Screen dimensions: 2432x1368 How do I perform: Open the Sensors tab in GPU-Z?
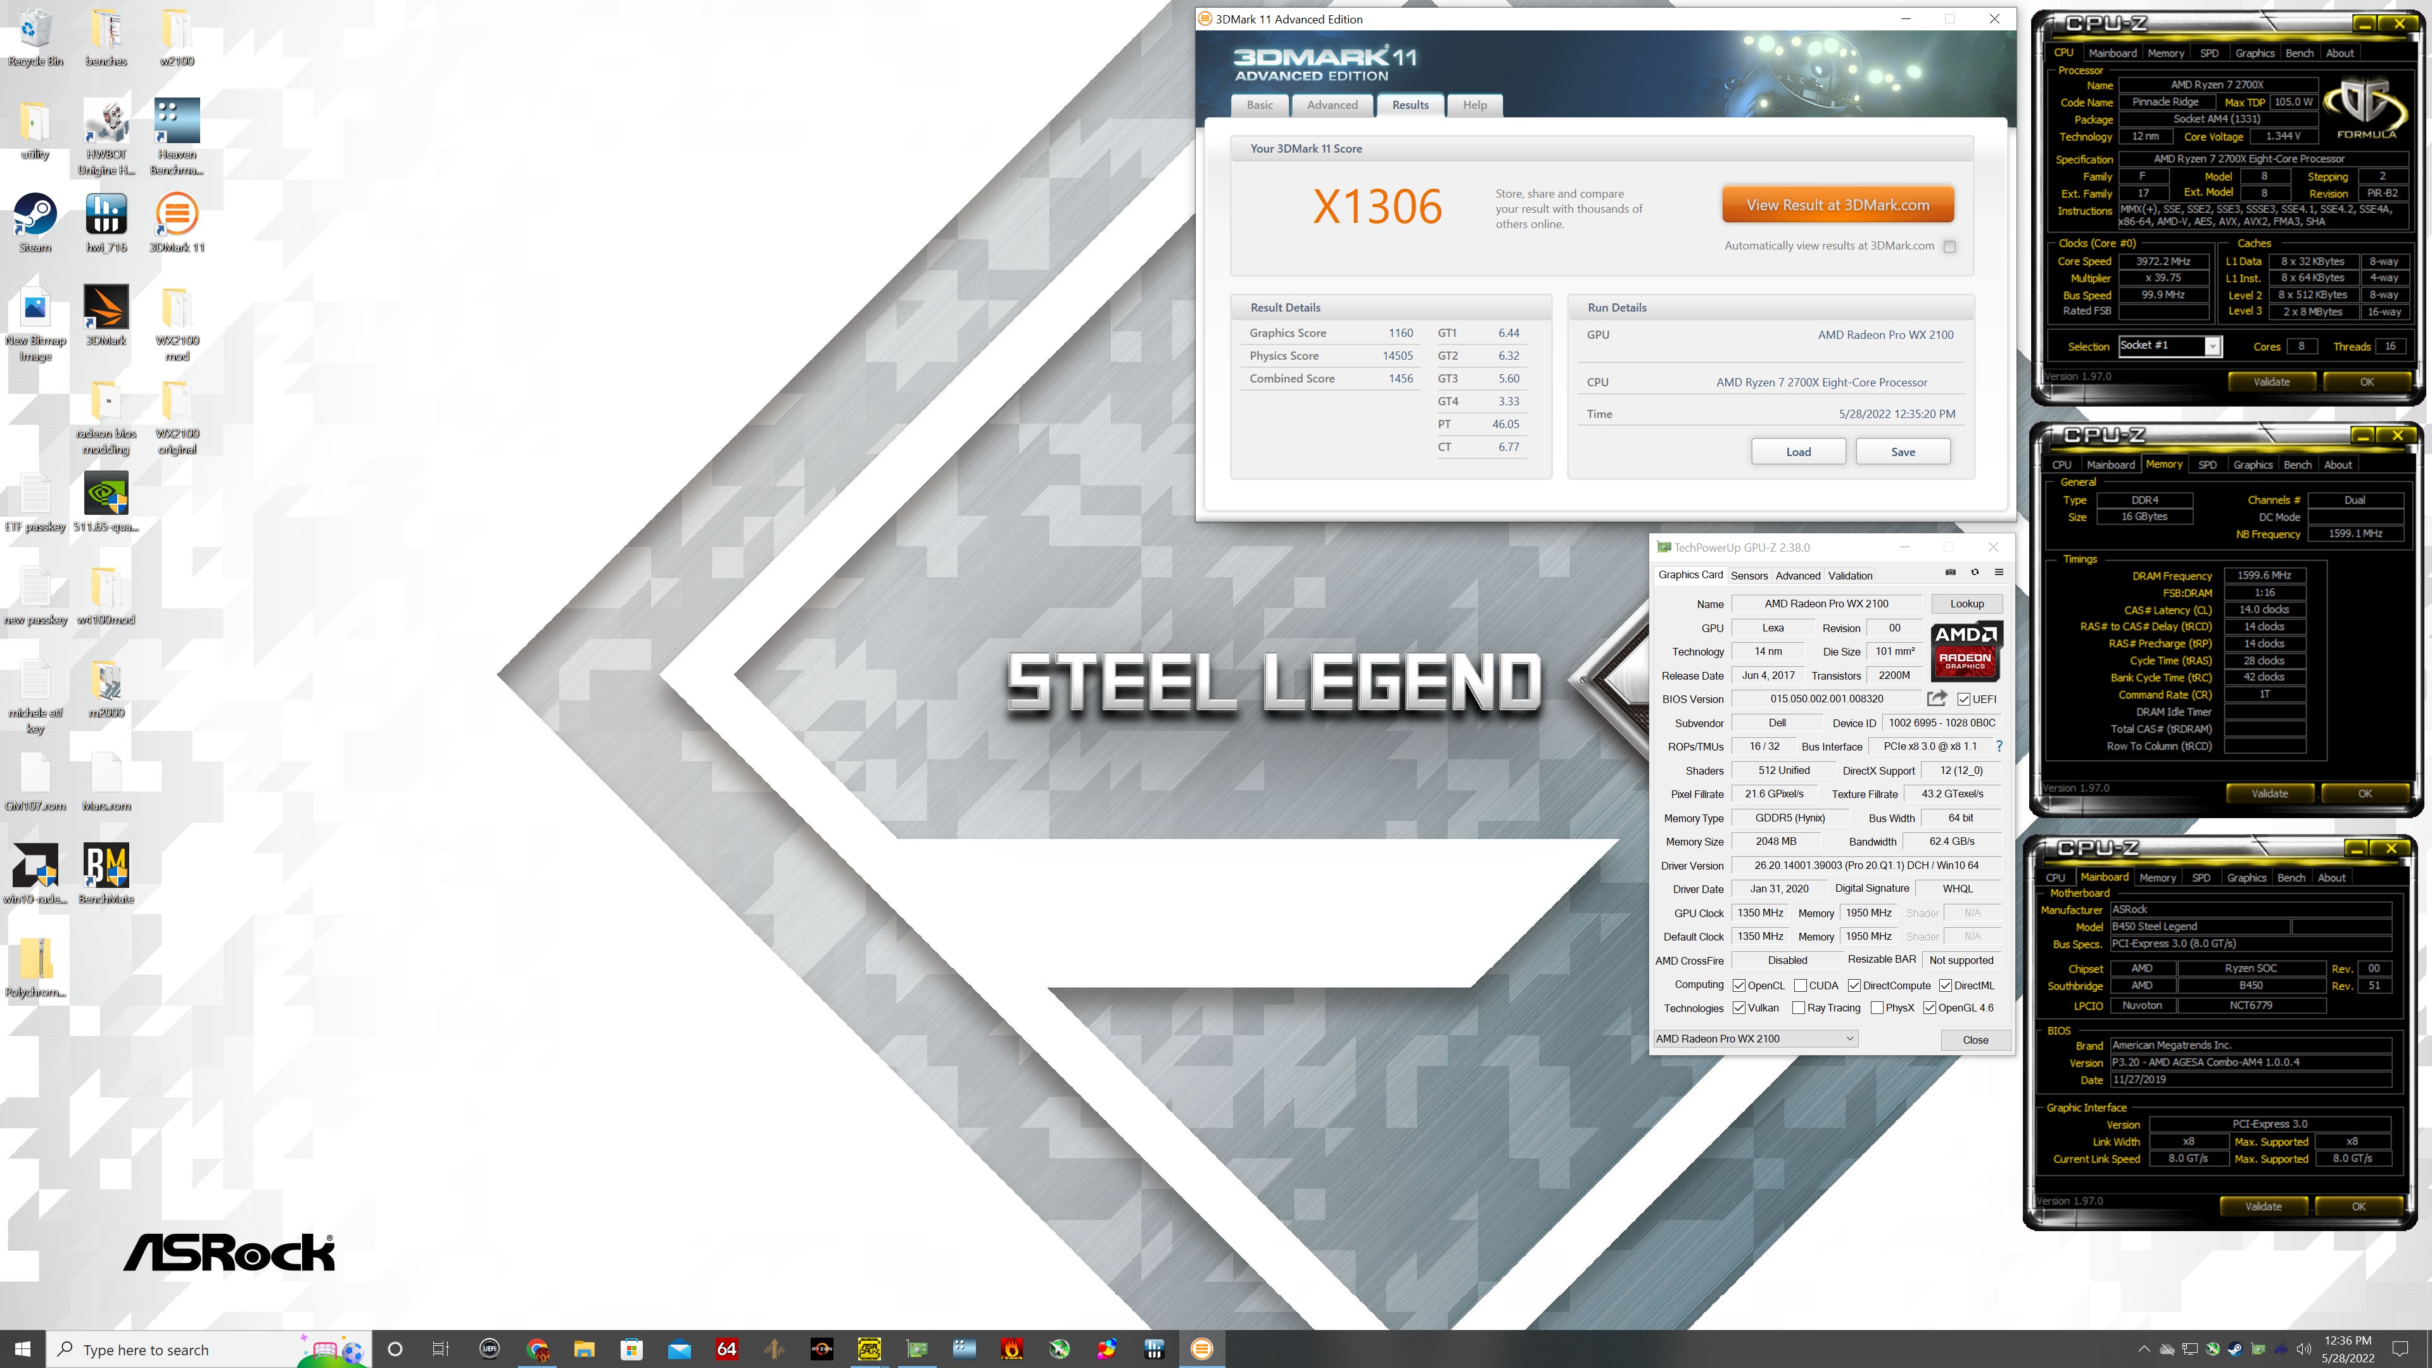[x=1749, y=575]
